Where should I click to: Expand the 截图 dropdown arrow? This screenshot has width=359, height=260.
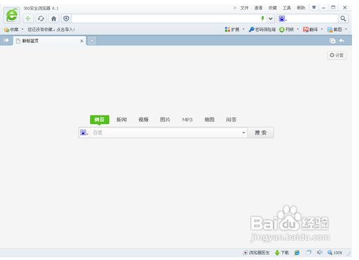point(346,30)
